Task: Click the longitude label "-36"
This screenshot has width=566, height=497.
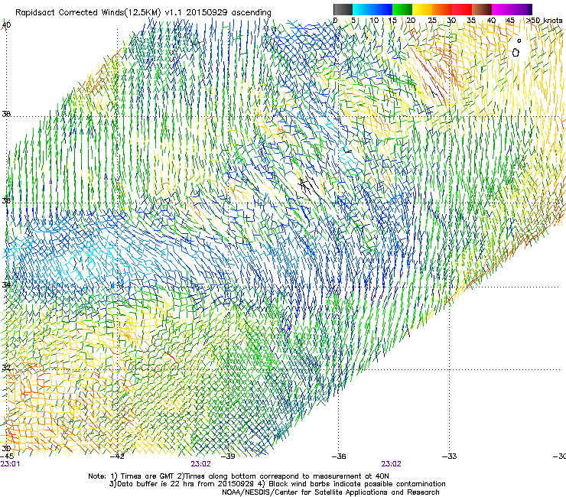Action: click(x=339, y=456)
